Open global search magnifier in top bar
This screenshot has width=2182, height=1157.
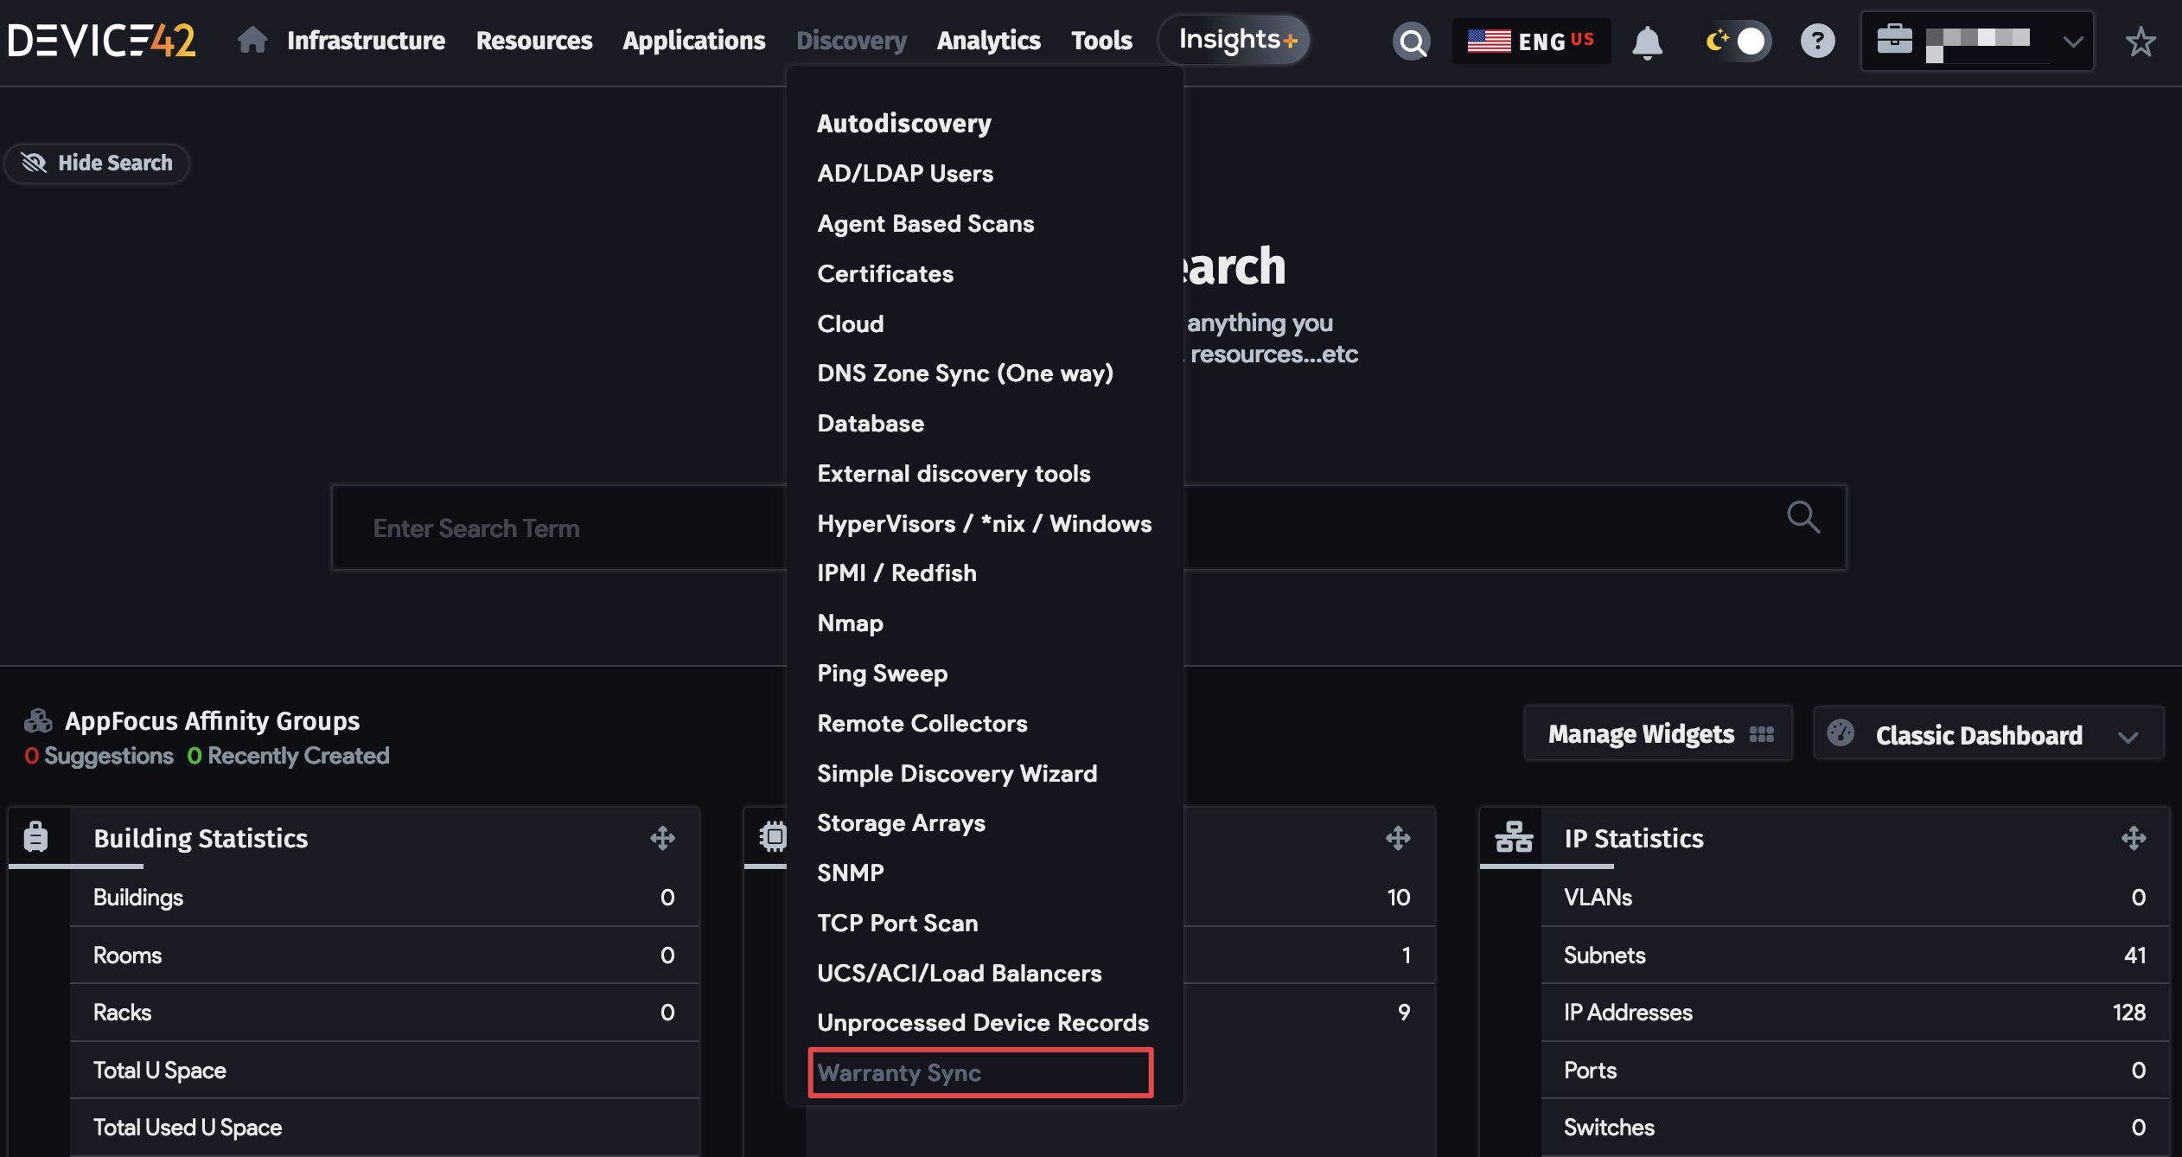(x=1411, y=41)
